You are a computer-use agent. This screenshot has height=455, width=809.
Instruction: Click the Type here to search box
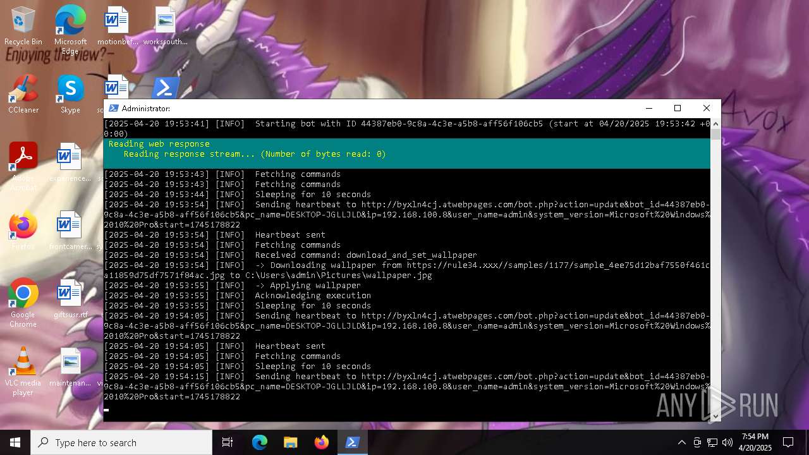click(x=121, y=442)
